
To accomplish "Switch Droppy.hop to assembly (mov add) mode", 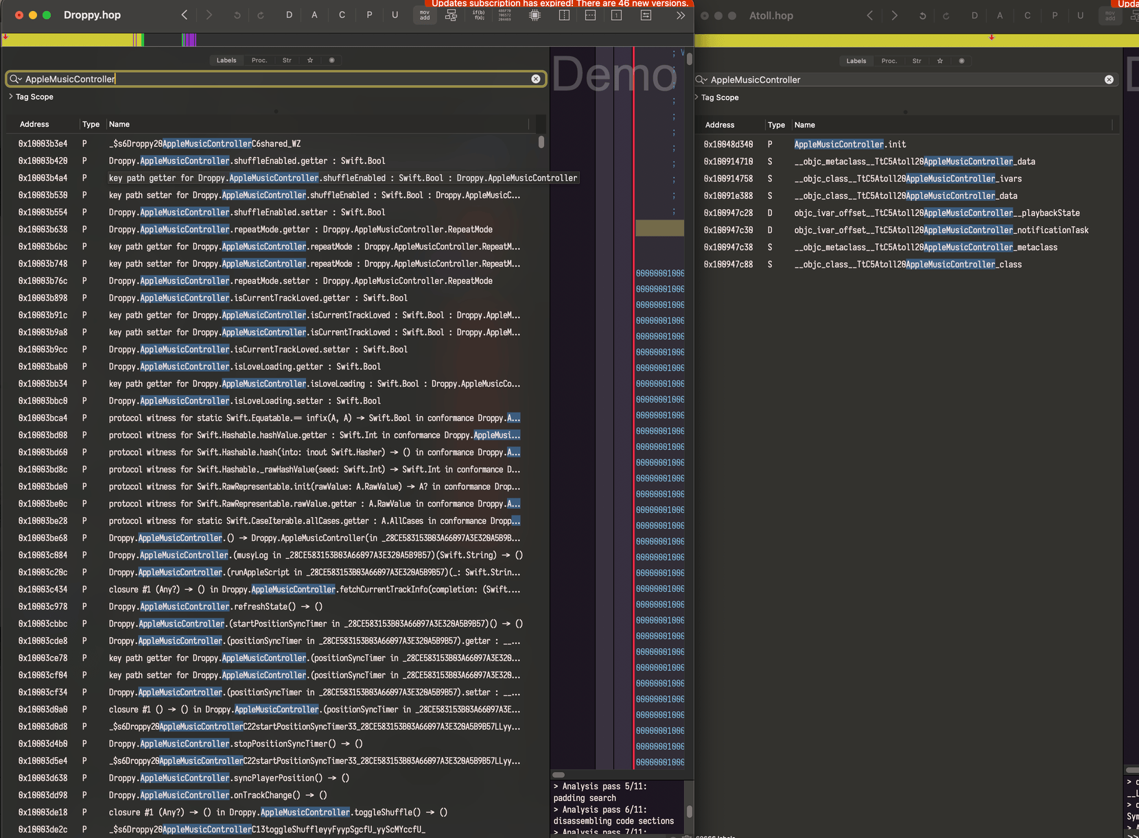I will point(425,15).
